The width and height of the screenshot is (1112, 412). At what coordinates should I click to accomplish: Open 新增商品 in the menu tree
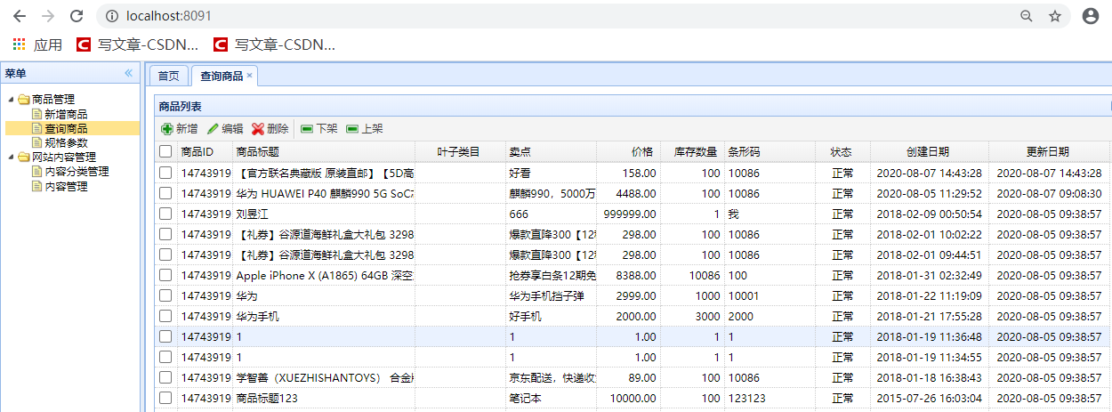pyautogui.click(x=66, y=114)
